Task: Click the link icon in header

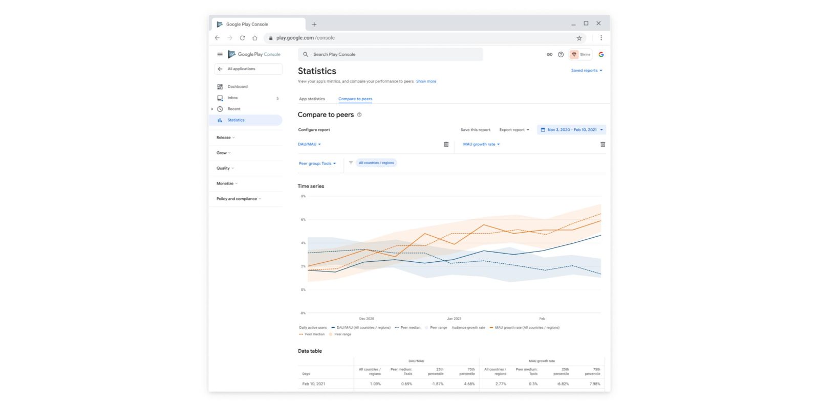Action: point(549,54)
